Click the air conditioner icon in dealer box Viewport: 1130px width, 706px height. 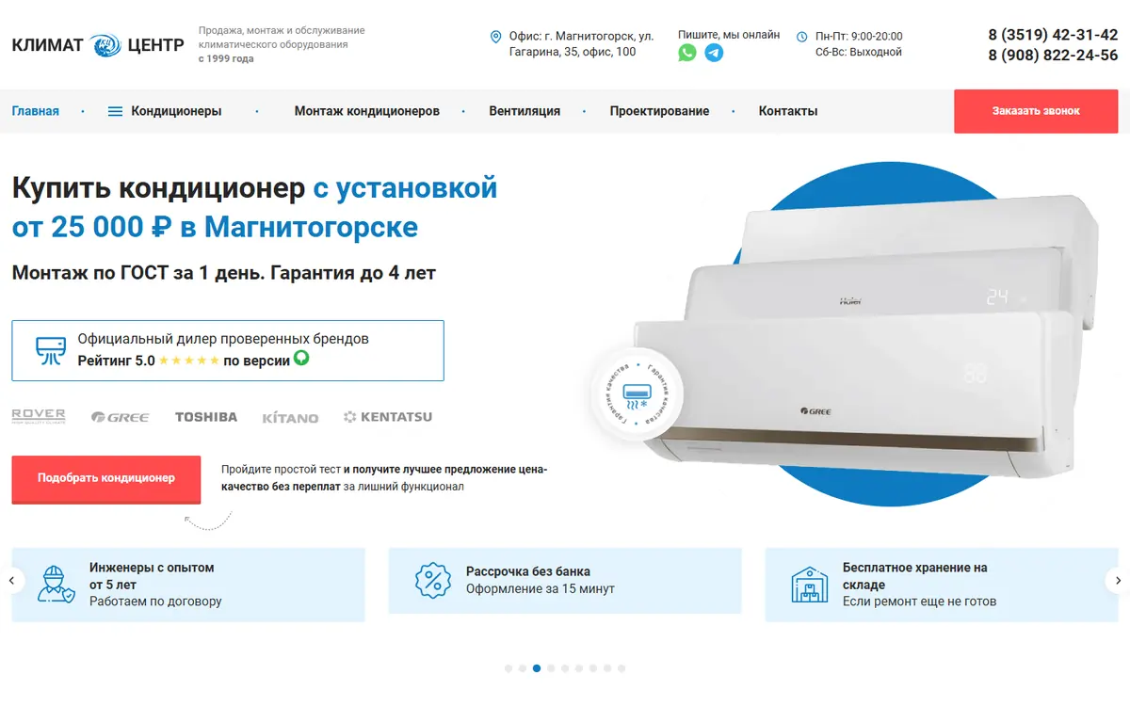pos(51,350)
